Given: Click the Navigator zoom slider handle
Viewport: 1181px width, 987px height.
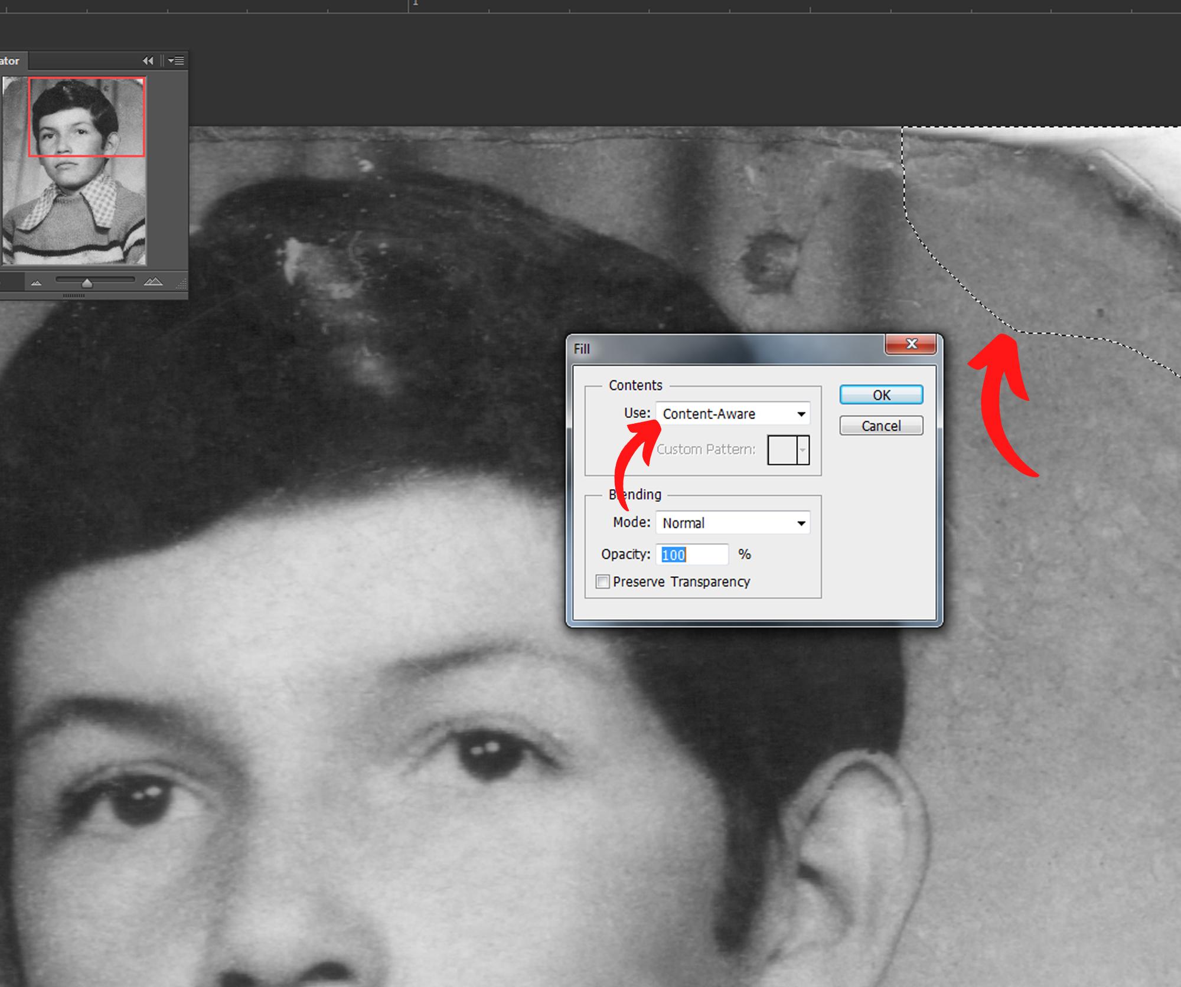Looking at the screenshot, I should [x=87, y=284].
